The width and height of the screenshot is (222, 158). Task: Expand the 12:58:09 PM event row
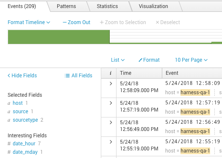point(111,84)
